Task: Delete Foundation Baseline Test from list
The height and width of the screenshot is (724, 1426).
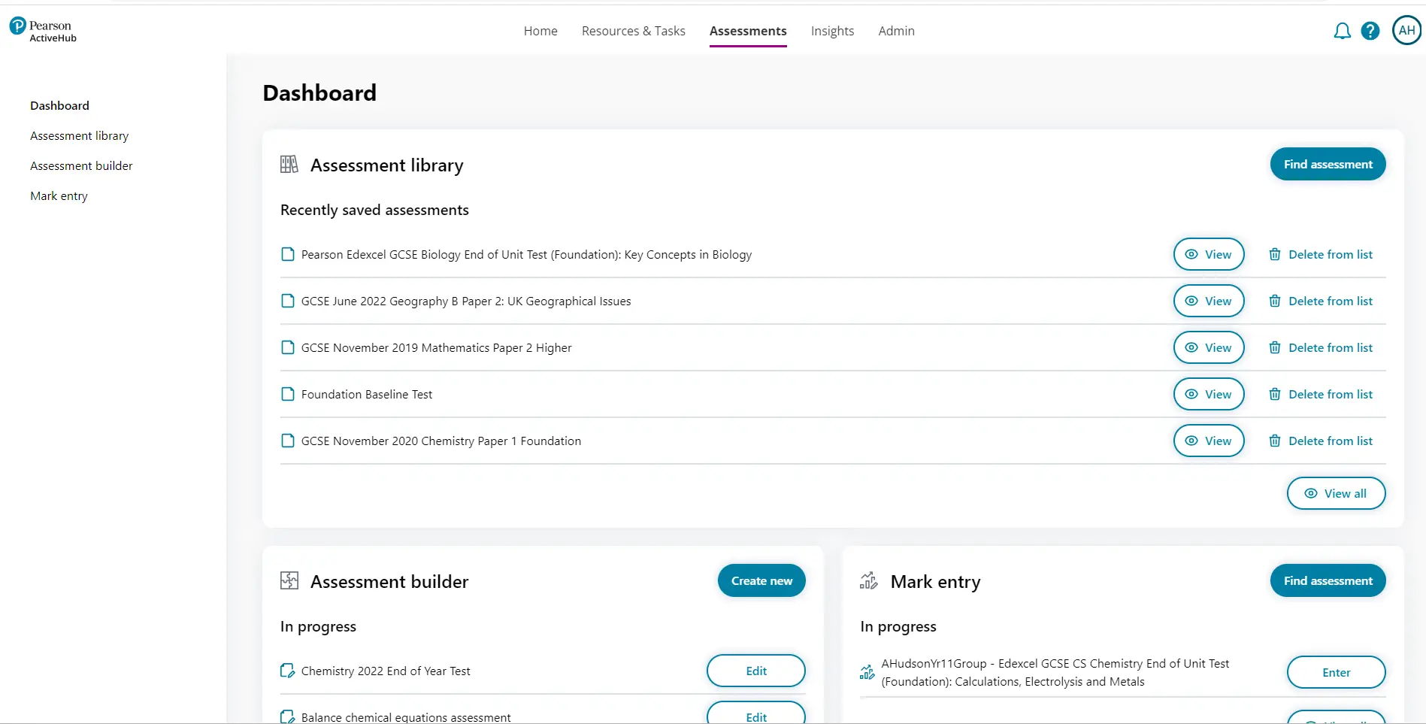Action: [1321, 394]
